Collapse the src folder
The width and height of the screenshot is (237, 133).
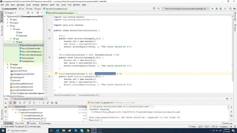(x=8, y=26)
